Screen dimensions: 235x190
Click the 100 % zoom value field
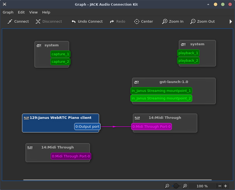(x=202, y=186)
